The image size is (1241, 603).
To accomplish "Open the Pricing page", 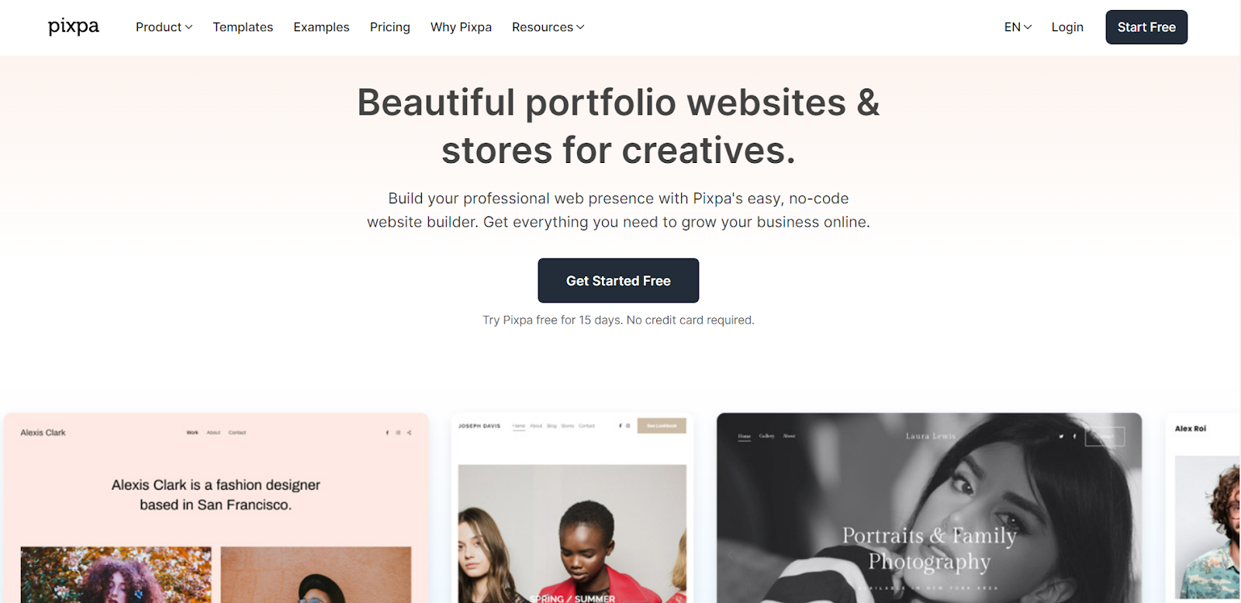I will (390, 27).
